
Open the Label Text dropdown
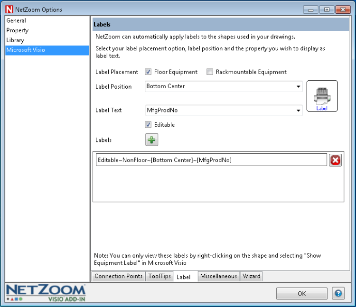(224, 110)
